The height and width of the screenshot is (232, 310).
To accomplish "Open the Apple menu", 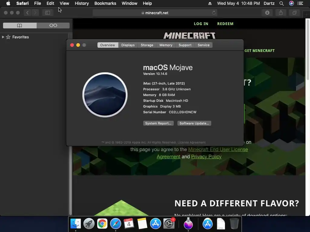I will 8,3.
